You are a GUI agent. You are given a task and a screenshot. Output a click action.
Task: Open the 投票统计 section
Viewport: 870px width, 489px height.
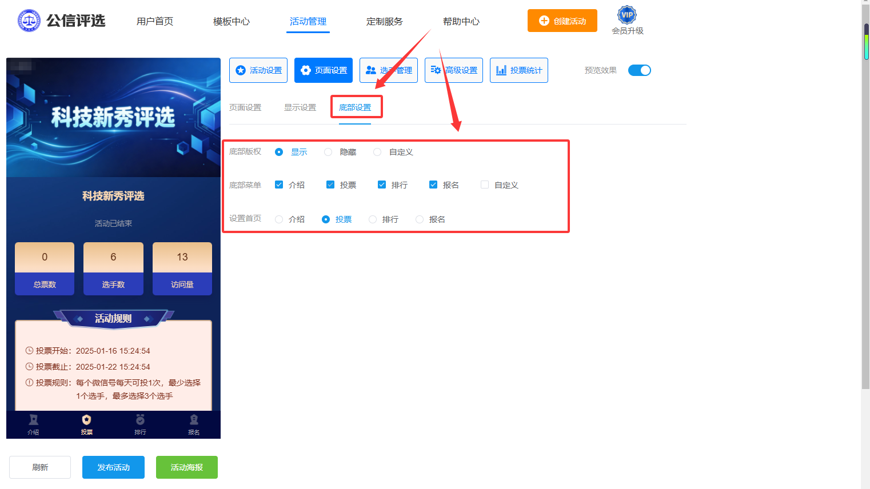pyautogui.click(x=519, y=70)
